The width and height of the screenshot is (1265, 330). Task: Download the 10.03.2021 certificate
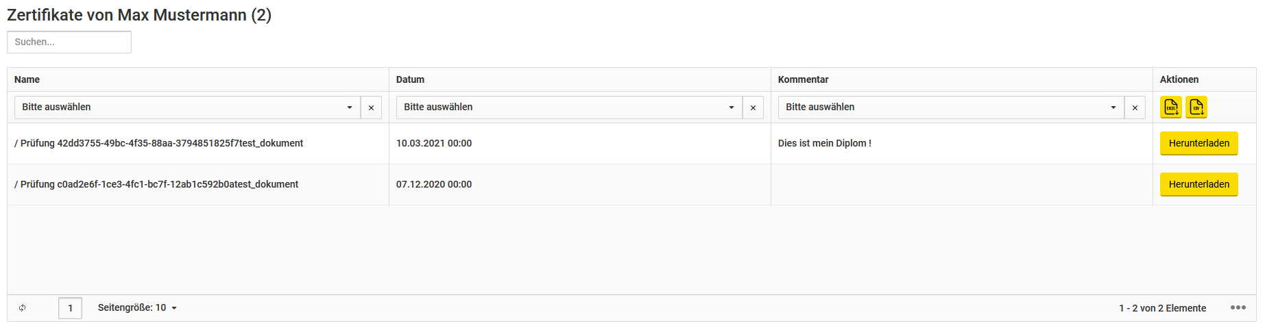pos(1198,143)
